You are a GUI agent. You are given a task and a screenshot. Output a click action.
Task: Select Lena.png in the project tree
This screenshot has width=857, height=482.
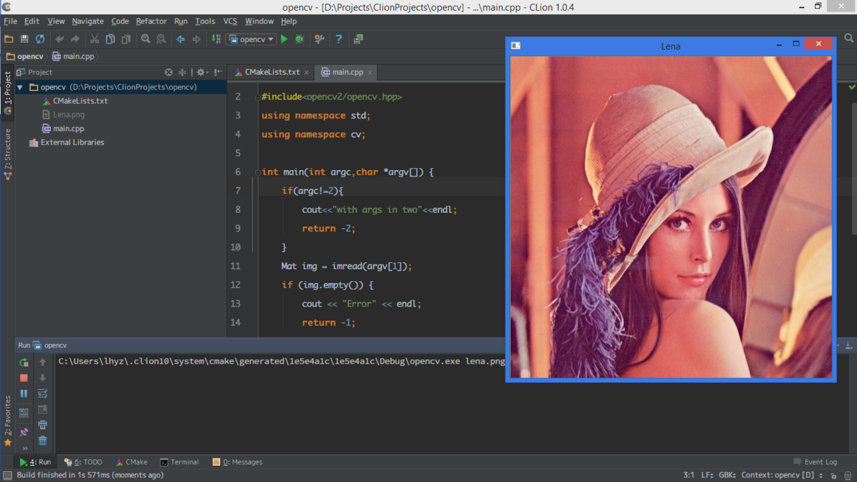[x=68, y=114]
